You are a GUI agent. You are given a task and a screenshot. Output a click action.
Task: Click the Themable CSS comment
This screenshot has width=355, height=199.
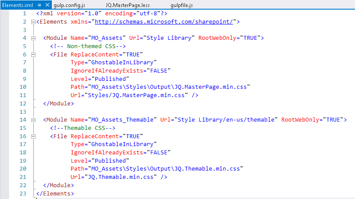click(83, 128)
